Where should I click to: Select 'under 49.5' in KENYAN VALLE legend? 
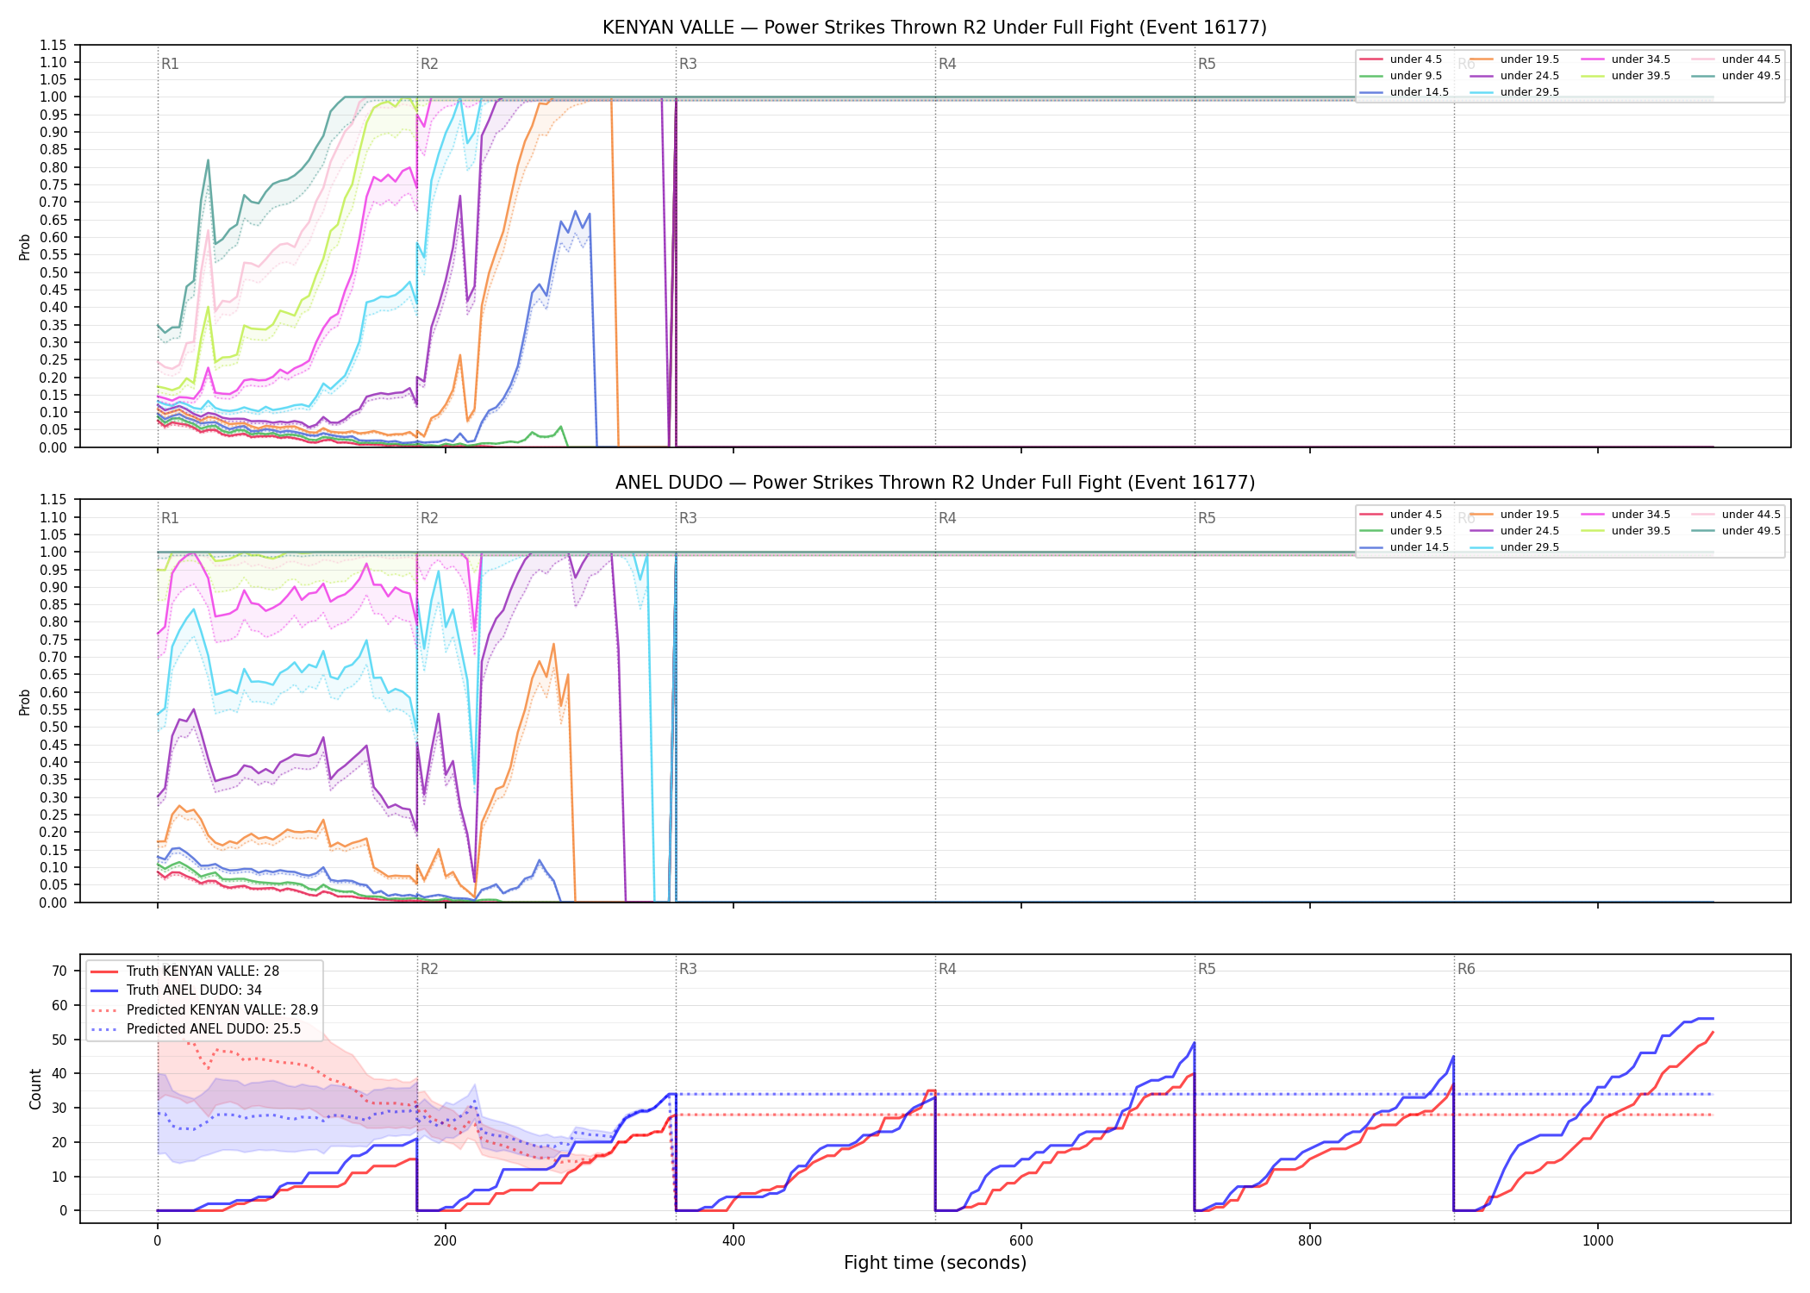click(1736, 76)
